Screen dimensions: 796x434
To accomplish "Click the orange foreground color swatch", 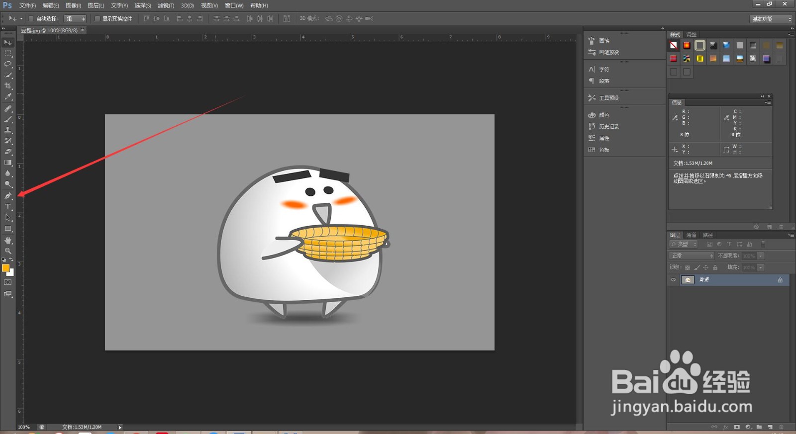I will coord(5,268).
